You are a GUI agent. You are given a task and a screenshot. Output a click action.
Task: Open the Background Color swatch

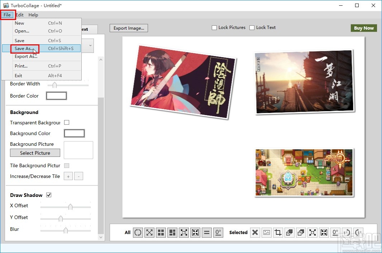(74, 133)
